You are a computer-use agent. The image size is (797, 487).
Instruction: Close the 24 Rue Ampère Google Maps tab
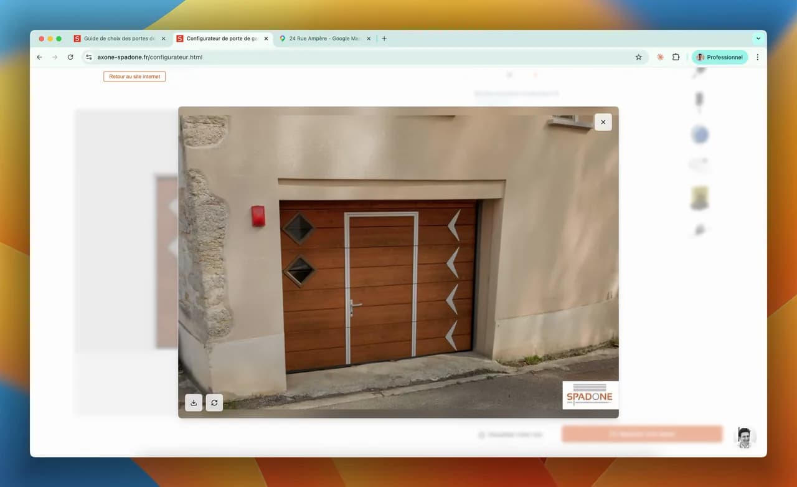(369, 39)
